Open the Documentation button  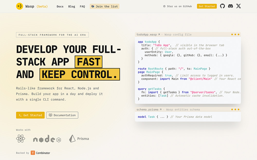tap(62, 115)
